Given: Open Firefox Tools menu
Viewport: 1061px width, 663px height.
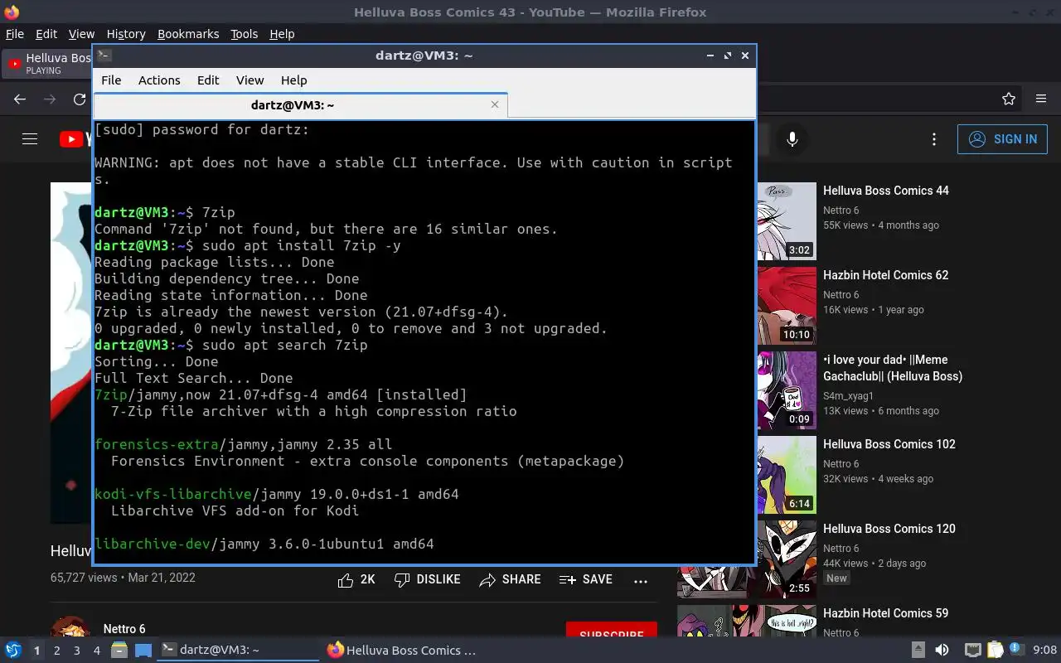Looking at the screenshot, I should [244, 34].
